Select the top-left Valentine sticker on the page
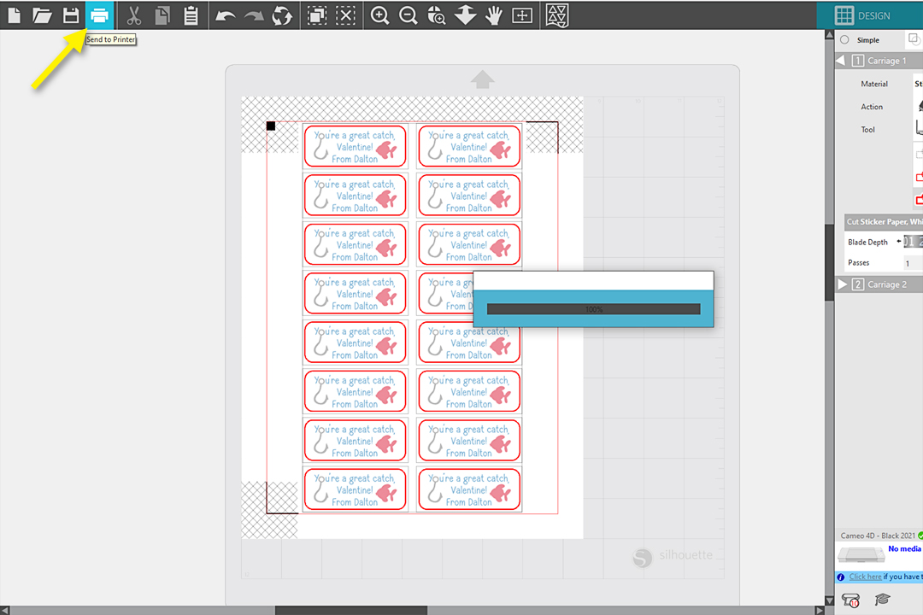Viewport: 923px width, 615px height. (355, 146)
